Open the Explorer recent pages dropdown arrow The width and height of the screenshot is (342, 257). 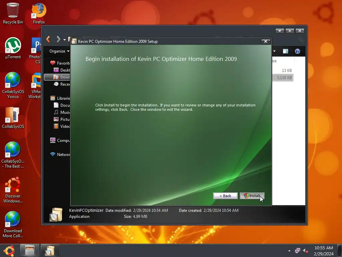click(64, 40)
